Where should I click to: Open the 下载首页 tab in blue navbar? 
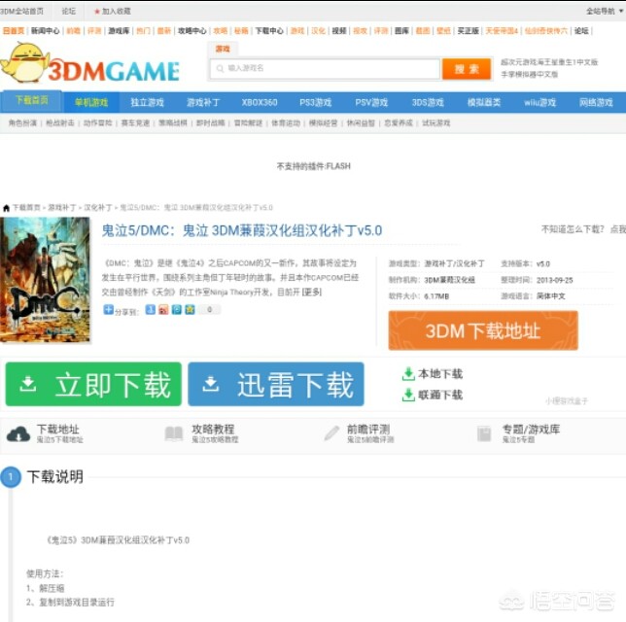[31, 101]
